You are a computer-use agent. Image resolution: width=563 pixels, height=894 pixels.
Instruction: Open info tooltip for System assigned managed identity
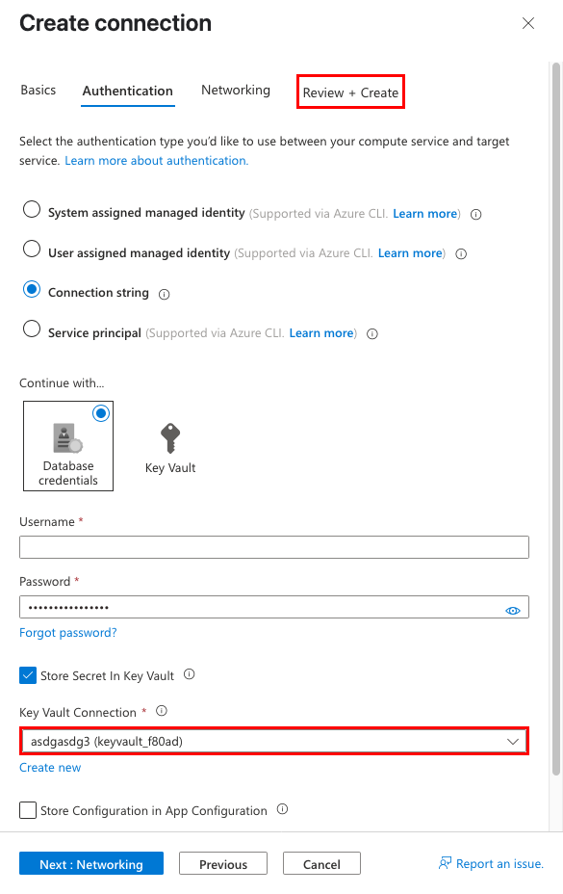pos(475,215)
